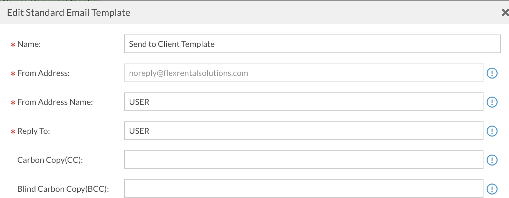Open the Blind Carbon Copy(BCC) info icon
The image size is (509, 198).
[x=492, y=189]
